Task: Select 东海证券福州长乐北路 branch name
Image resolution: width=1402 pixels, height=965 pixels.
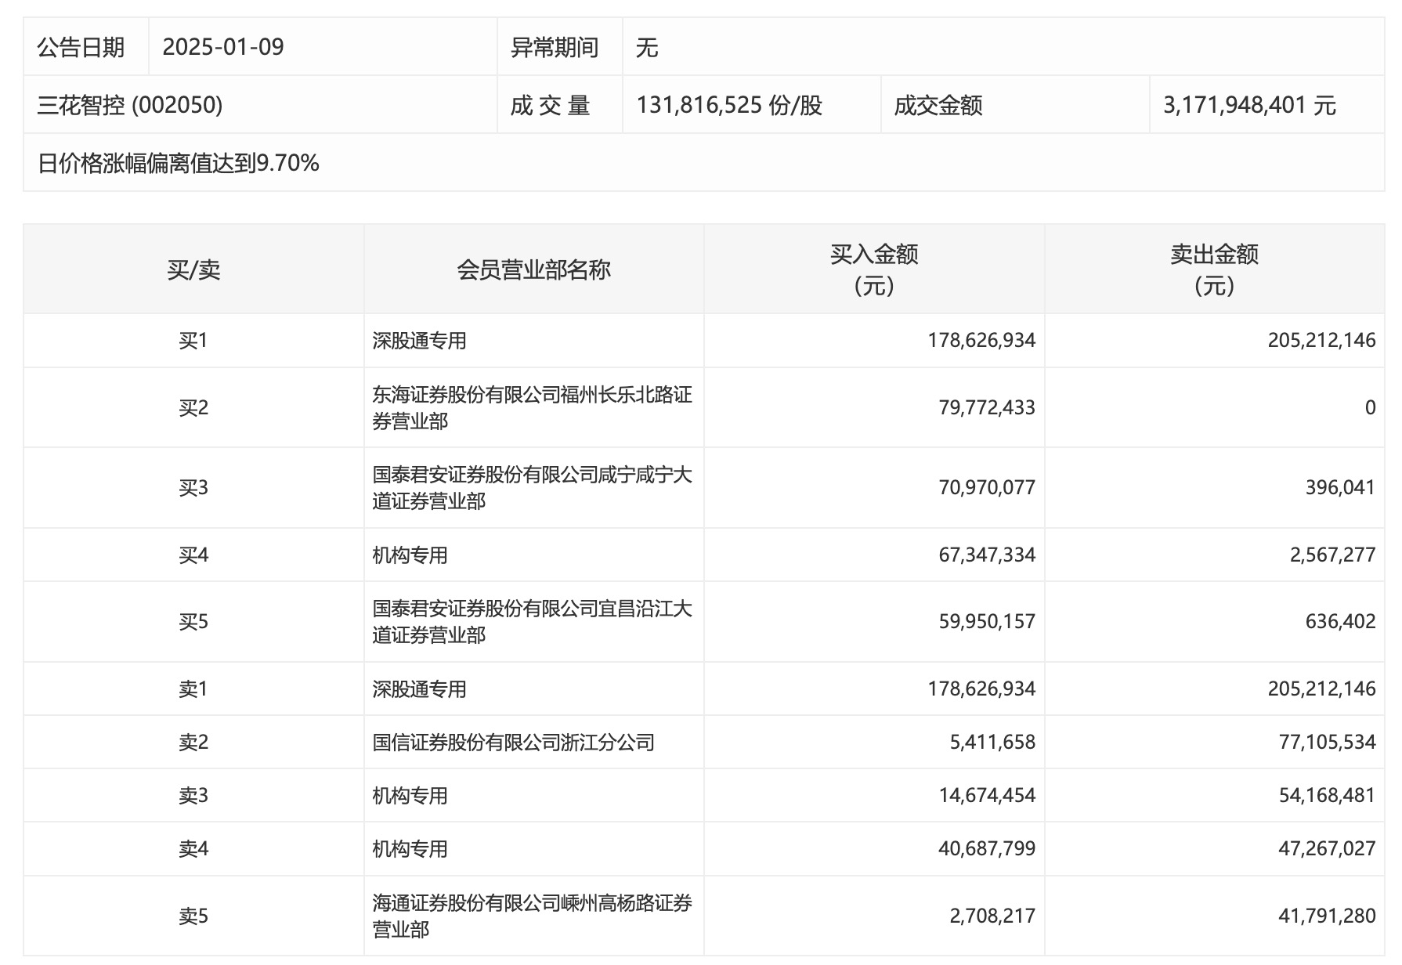Action: pyautogui.click(x=532, y=408)
